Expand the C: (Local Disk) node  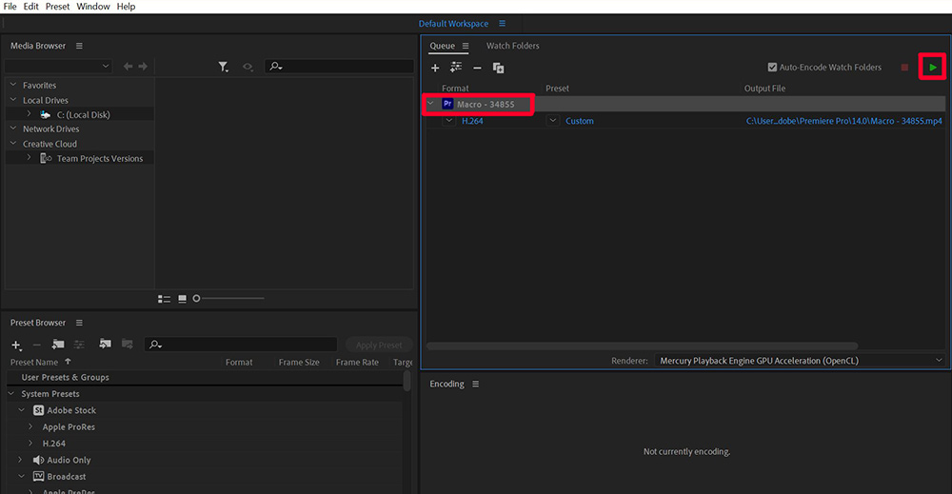[29, 114]
